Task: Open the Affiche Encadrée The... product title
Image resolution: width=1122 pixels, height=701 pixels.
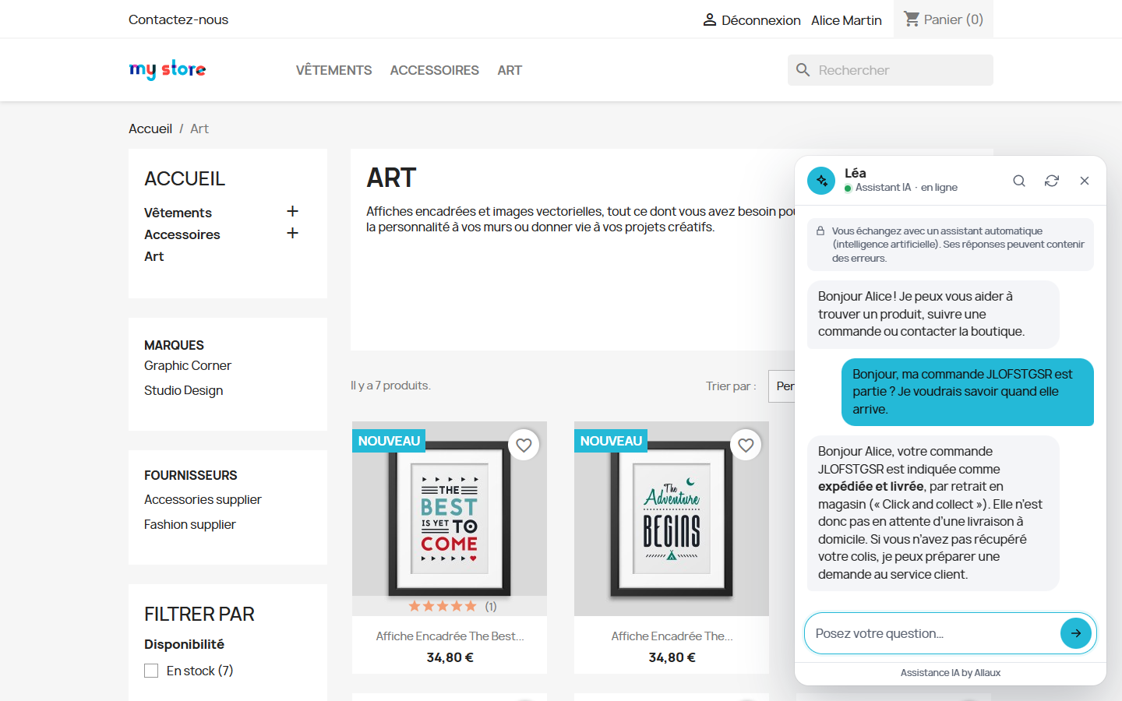Action: [x=672, y=636]
